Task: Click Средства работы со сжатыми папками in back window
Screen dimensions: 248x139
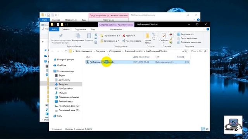Action: click(x=108, y=15)
